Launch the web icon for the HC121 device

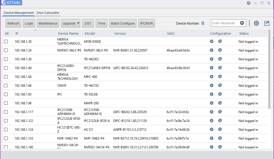pyautogui.click(x=220, y=129)
